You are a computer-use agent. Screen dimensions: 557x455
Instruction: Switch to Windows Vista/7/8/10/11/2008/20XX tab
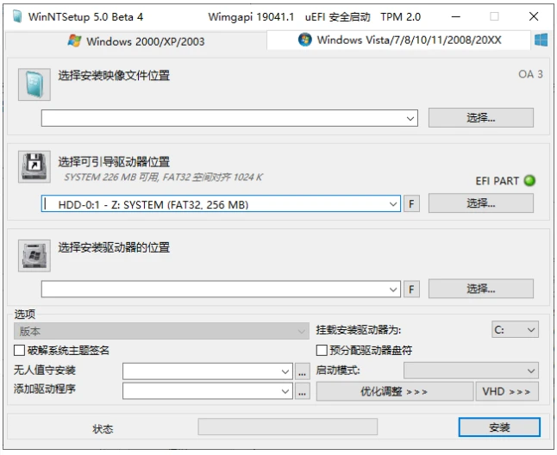click(399, 40)
